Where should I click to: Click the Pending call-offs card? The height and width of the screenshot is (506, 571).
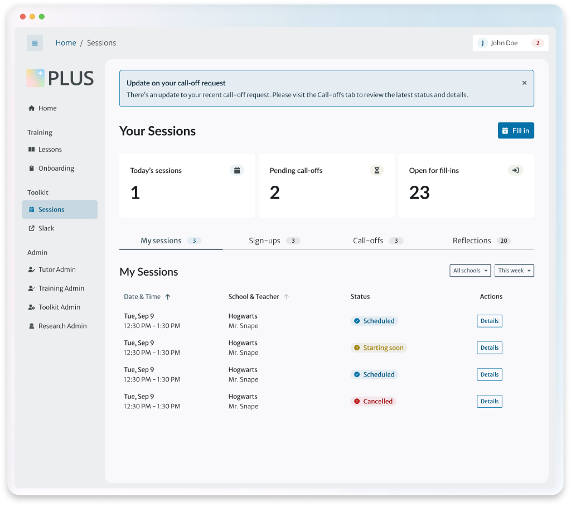click(x=327, y=186)
